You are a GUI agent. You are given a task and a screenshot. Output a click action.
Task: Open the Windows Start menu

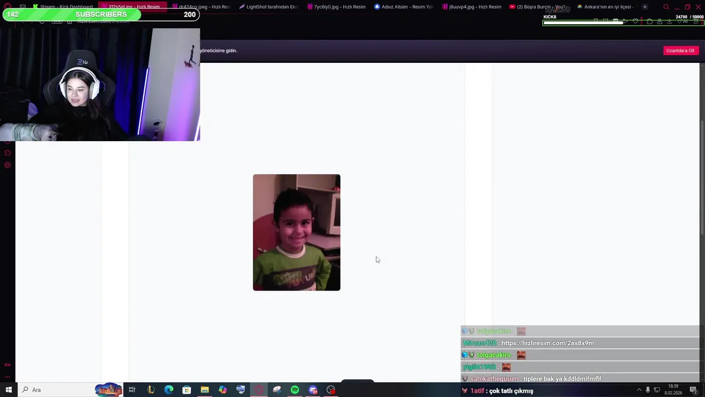(x=8, y=390)
